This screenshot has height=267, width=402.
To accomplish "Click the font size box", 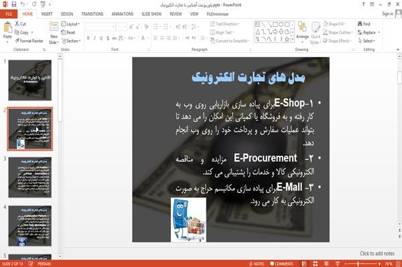I will [x=121, y=27].
